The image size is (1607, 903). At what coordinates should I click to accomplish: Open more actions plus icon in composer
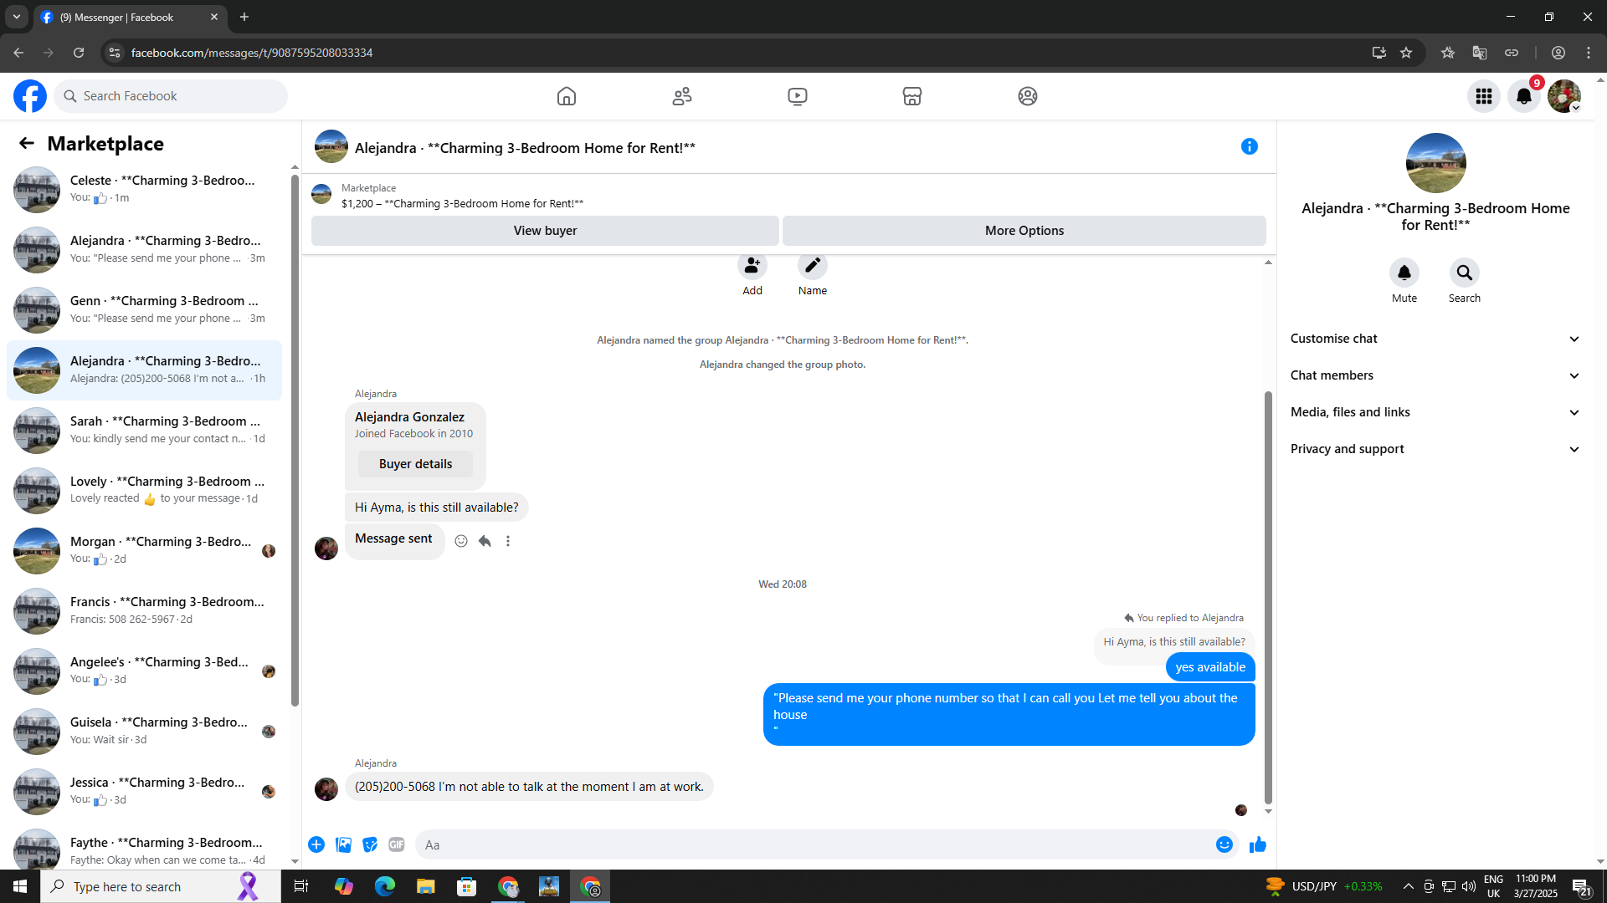pos(316,844)
